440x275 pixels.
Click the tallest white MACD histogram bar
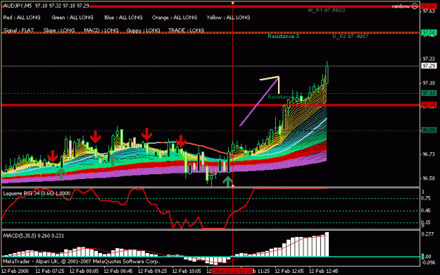[x=327, y=245]
